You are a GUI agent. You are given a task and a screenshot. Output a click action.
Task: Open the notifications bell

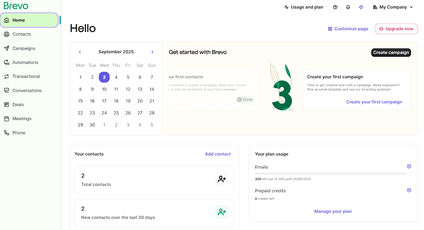point(348,7)
